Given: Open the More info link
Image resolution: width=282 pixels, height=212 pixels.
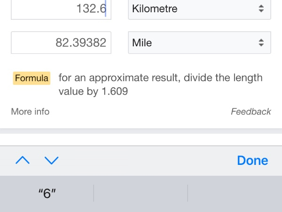Looking at the screenshot, I should 30,112.
